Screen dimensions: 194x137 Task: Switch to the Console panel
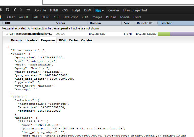[40, 10]
